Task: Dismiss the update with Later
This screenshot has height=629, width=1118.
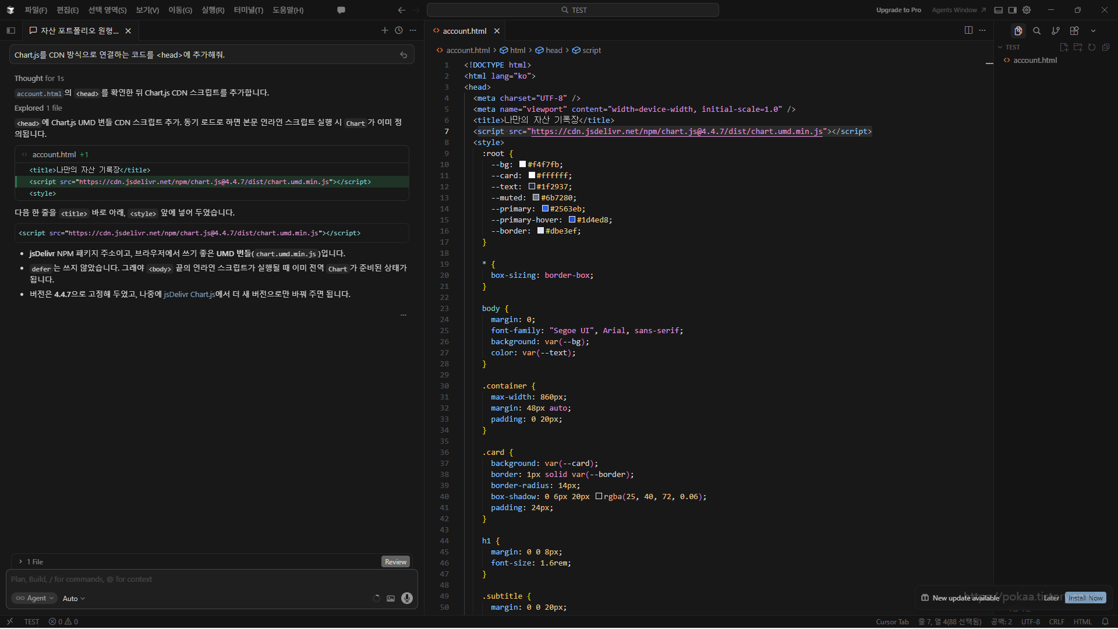Action: pos(1052,598)
